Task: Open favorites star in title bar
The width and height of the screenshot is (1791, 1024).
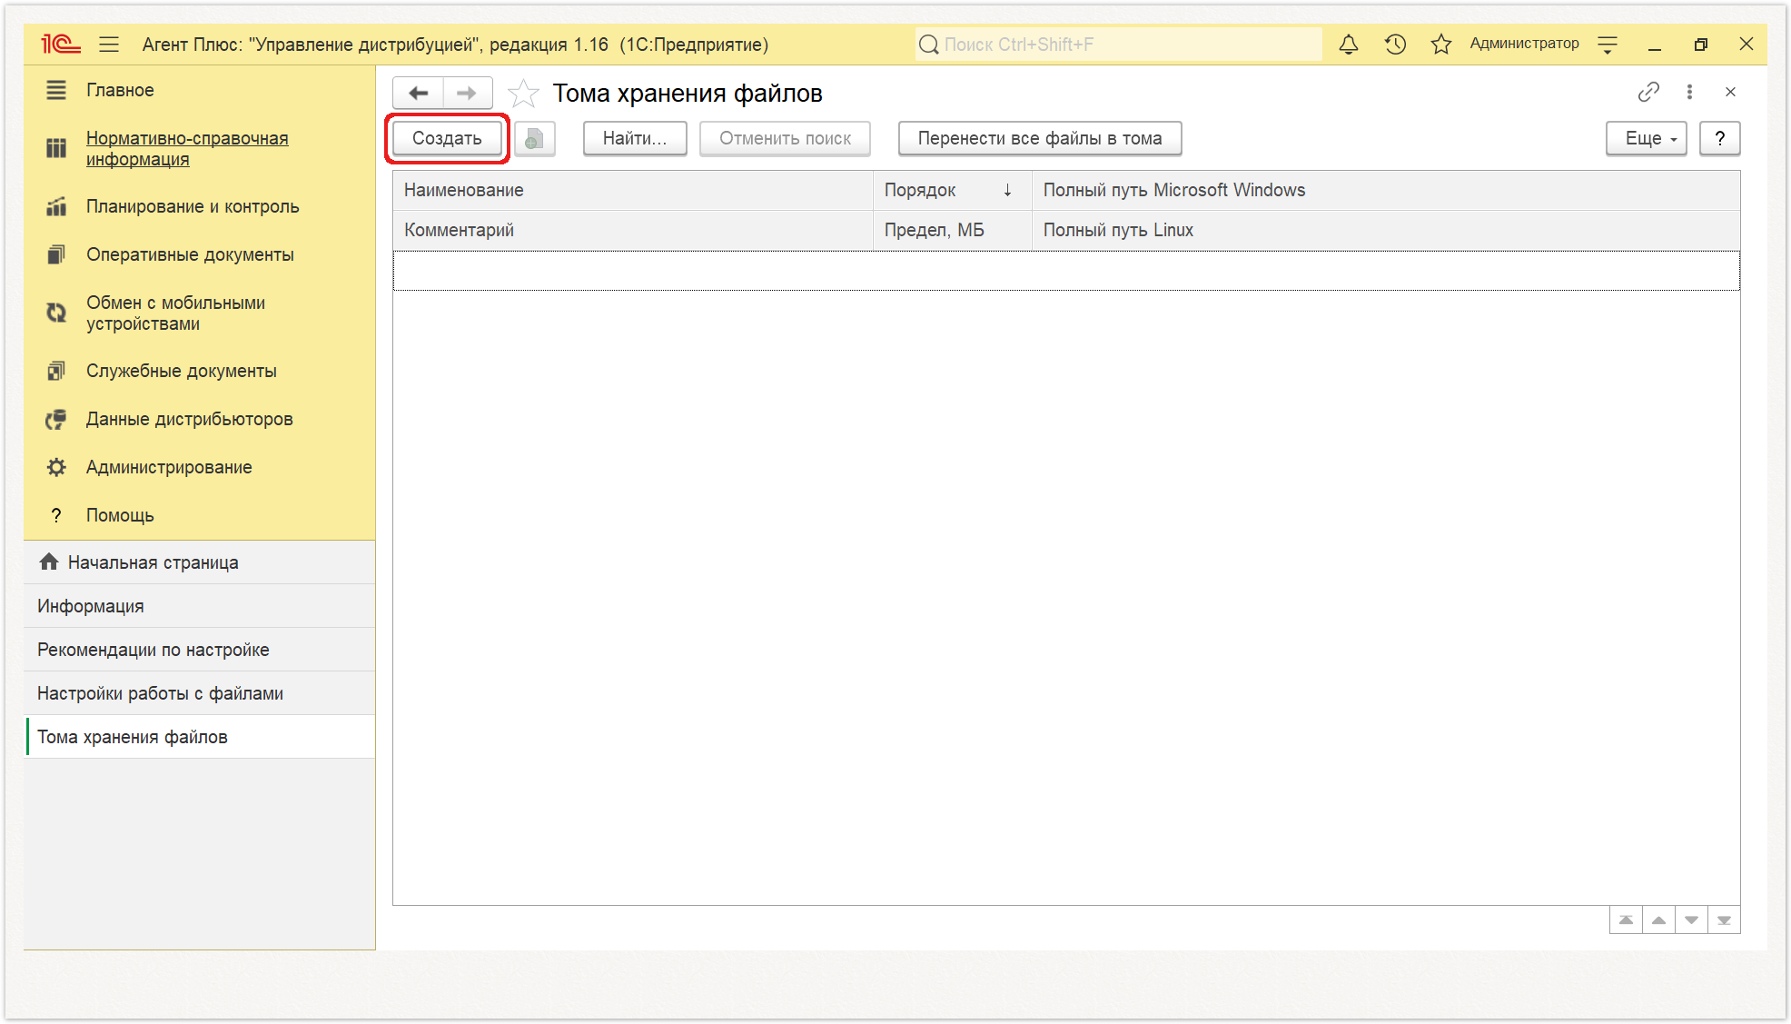Action: coord(1441,44)
